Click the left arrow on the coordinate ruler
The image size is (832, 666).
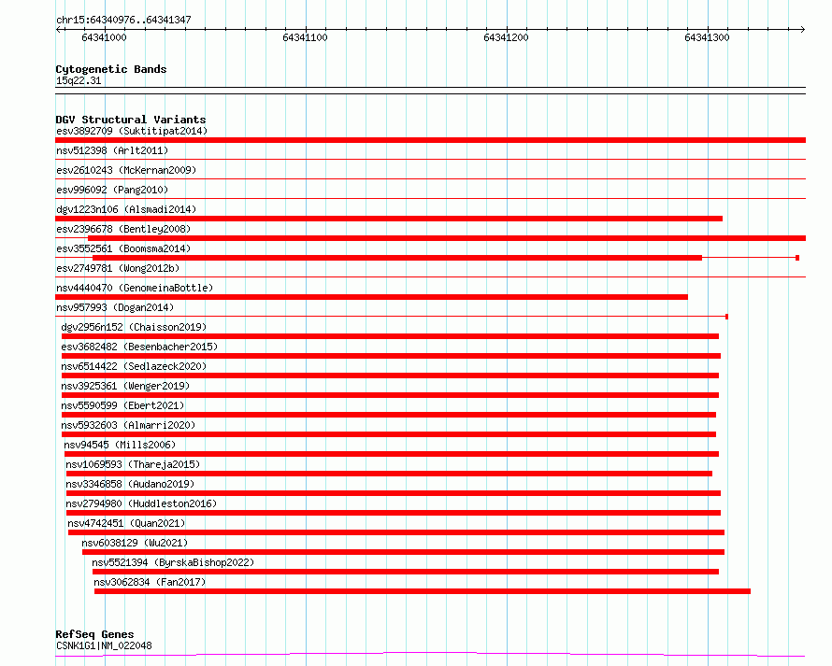tap(58, 30)
